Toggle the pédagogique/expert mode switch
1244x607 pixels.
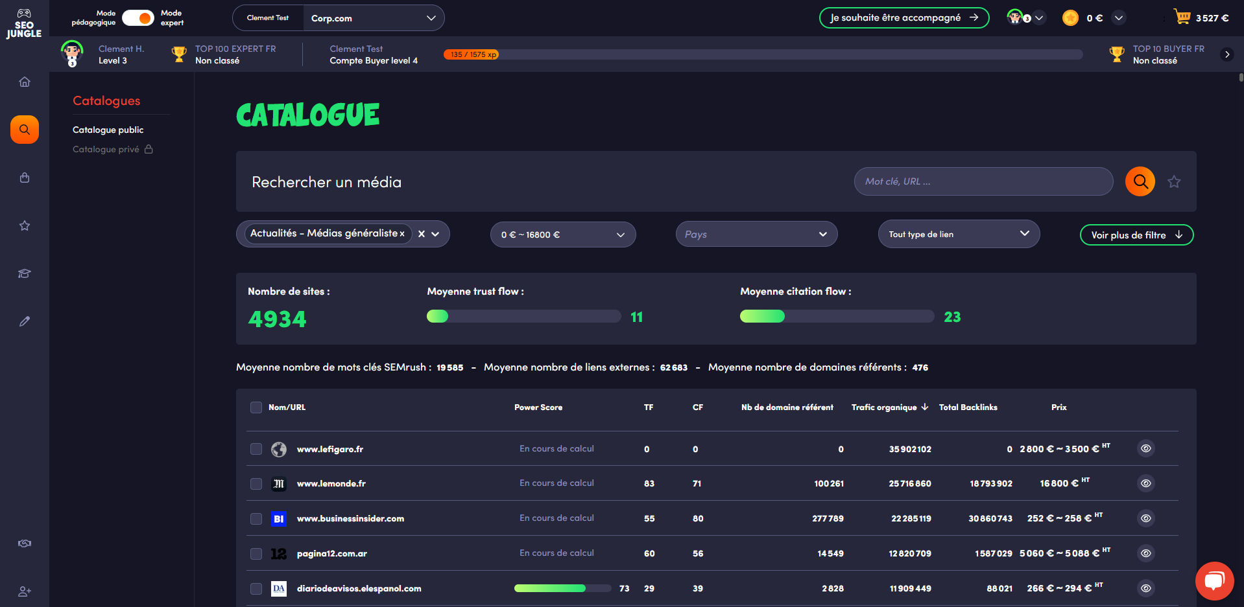point(138,18)
